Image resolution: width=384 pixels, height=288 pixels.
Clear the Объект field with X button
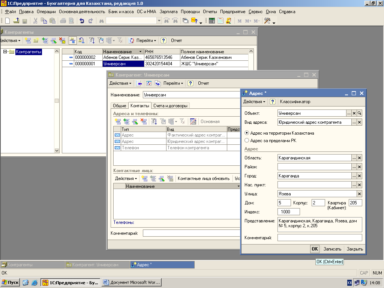point(354,113)
